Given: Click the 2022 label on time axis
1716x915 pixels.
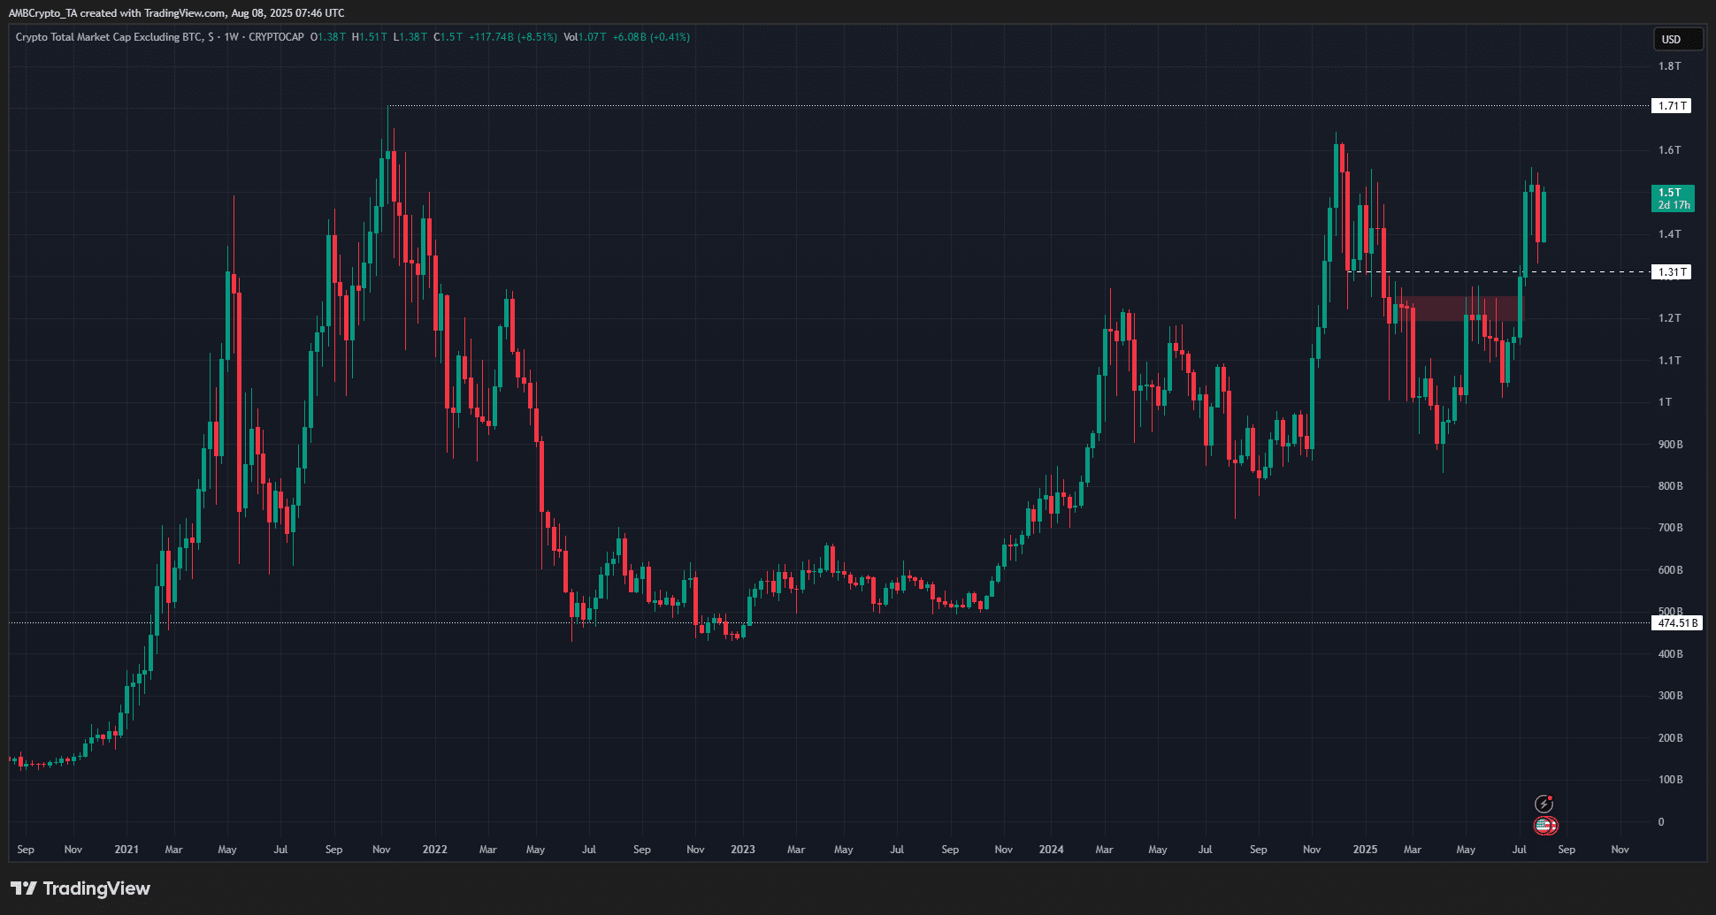Looking at the screenshot, I should click(434, 850).
